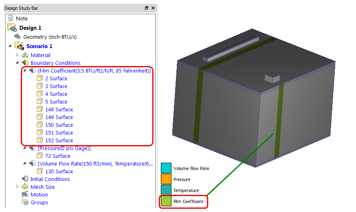Collapse the Volume Flow Rate branch
This screenshot has height=212, width=356.
[x=25, y=163]
